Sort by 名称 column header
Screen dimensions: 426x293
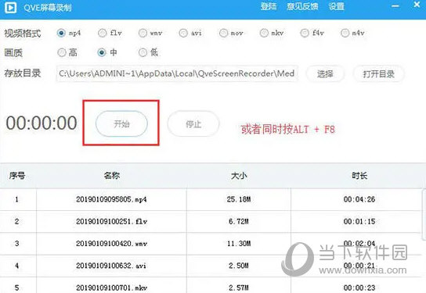point(112,176)
